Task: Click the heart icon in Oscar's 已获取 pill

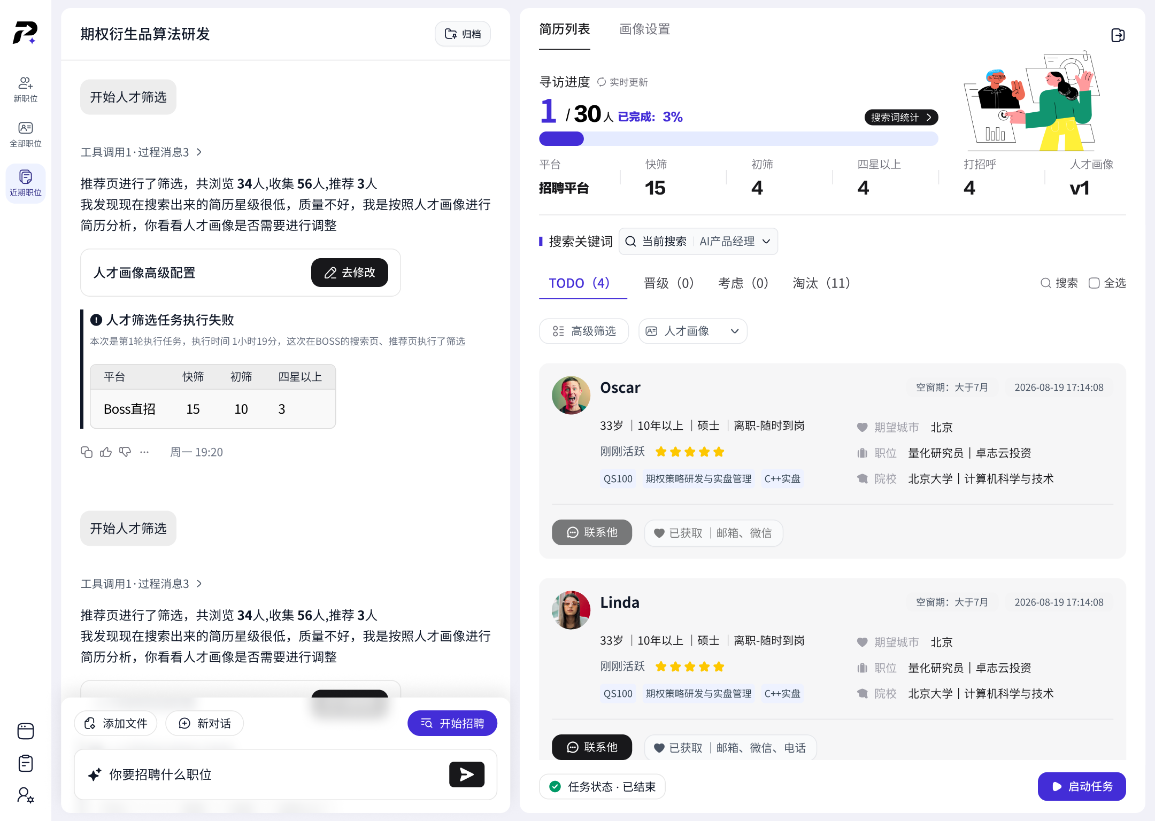Action: pos(659,533)
